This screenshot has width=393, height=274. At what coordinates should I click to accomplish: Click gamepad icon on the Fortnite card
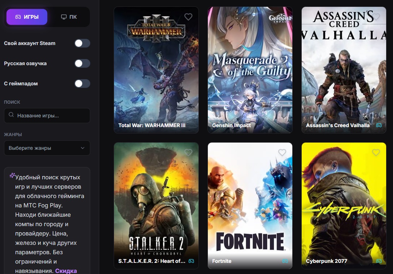(x=285, y=261)
